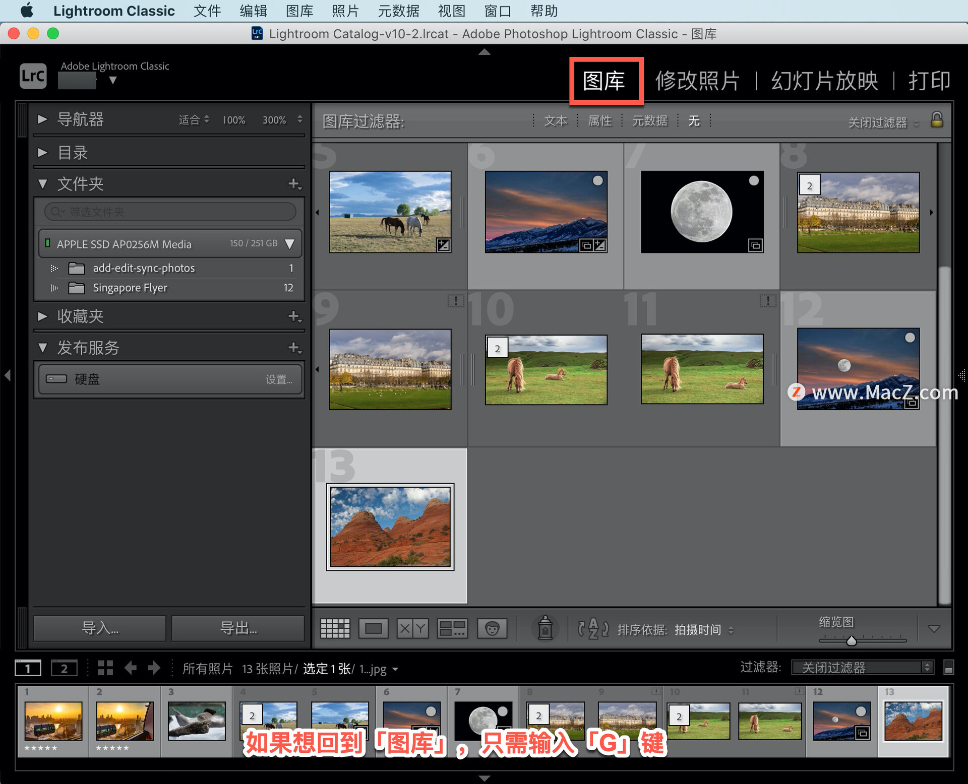Screen dimensions: 968x784
Task: Toggle filmstrip filter switch at far right
Action: point(948,668)
